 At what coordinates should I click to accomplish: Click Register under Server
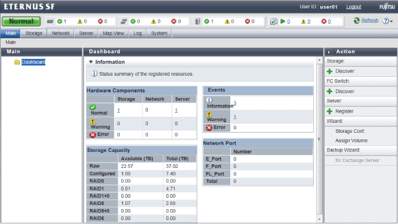344,111
